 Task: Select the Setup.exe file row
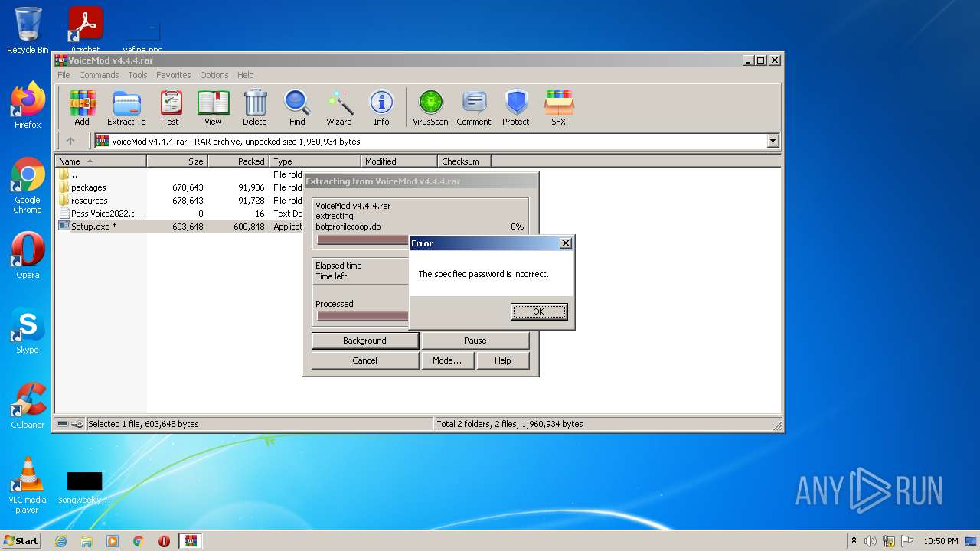coord(180,227)
